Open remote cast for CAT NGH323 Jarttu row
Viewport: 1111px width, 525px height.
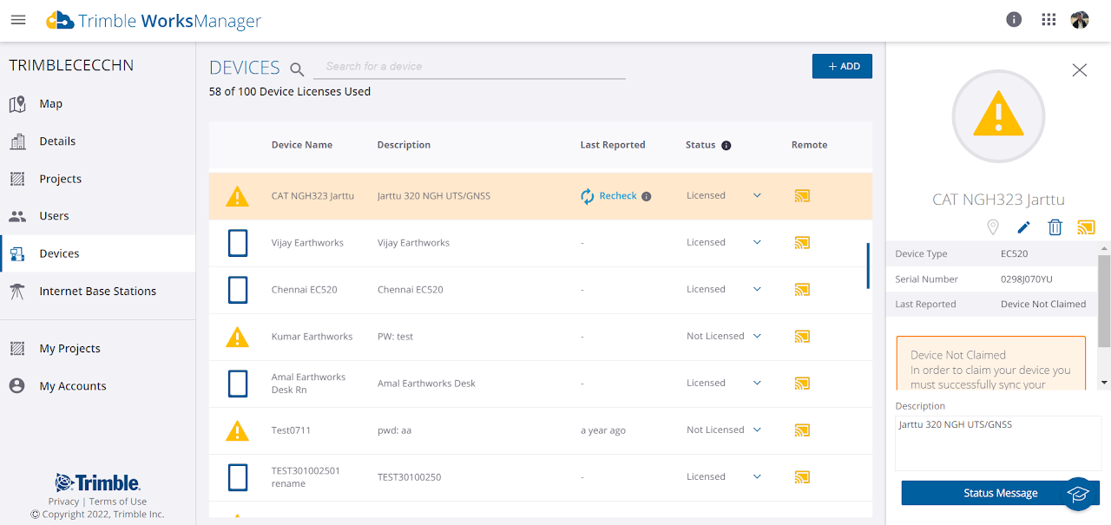[x=803, y=196]
